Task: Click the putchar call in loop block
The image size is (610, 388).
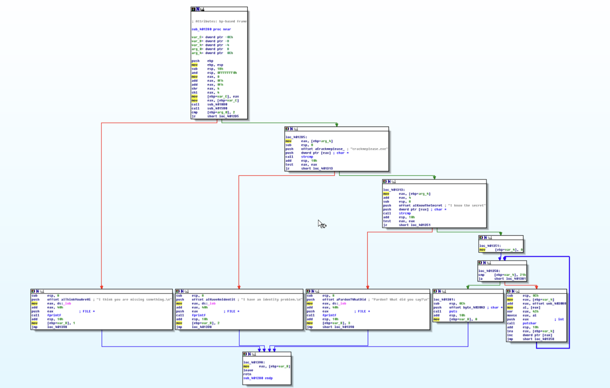Action: [529, 323]
